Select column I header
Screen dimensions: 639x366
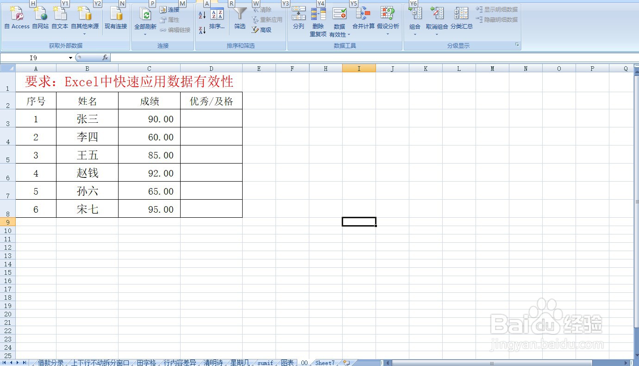359,69
